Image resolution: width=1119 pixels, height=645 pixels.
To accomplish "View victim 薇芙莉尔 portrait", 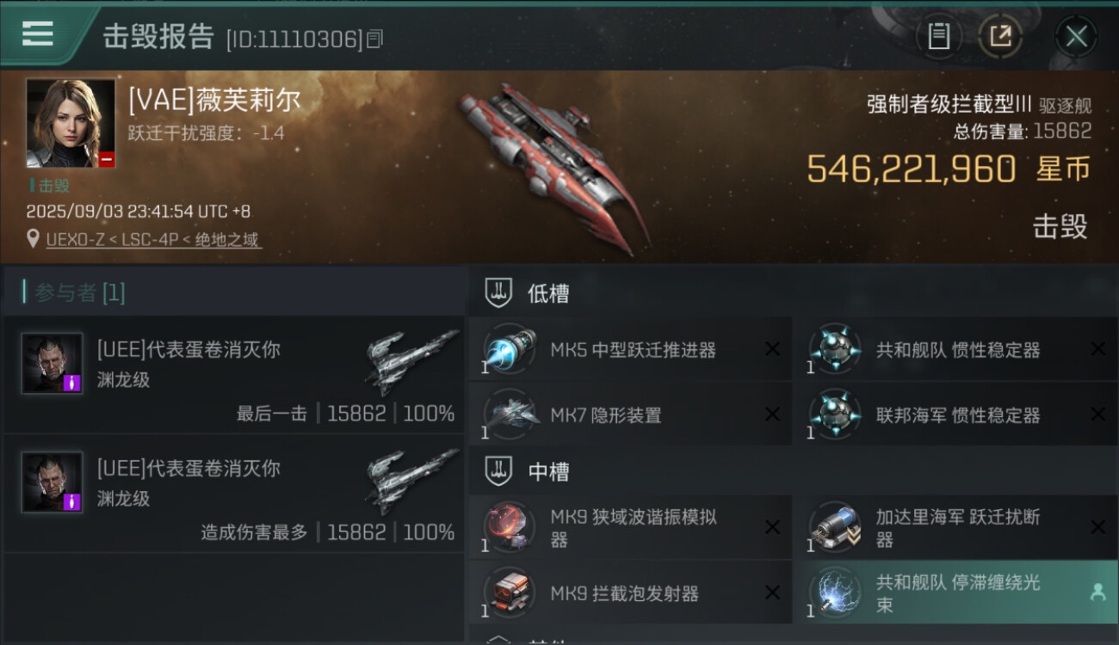I will (71, 124).
